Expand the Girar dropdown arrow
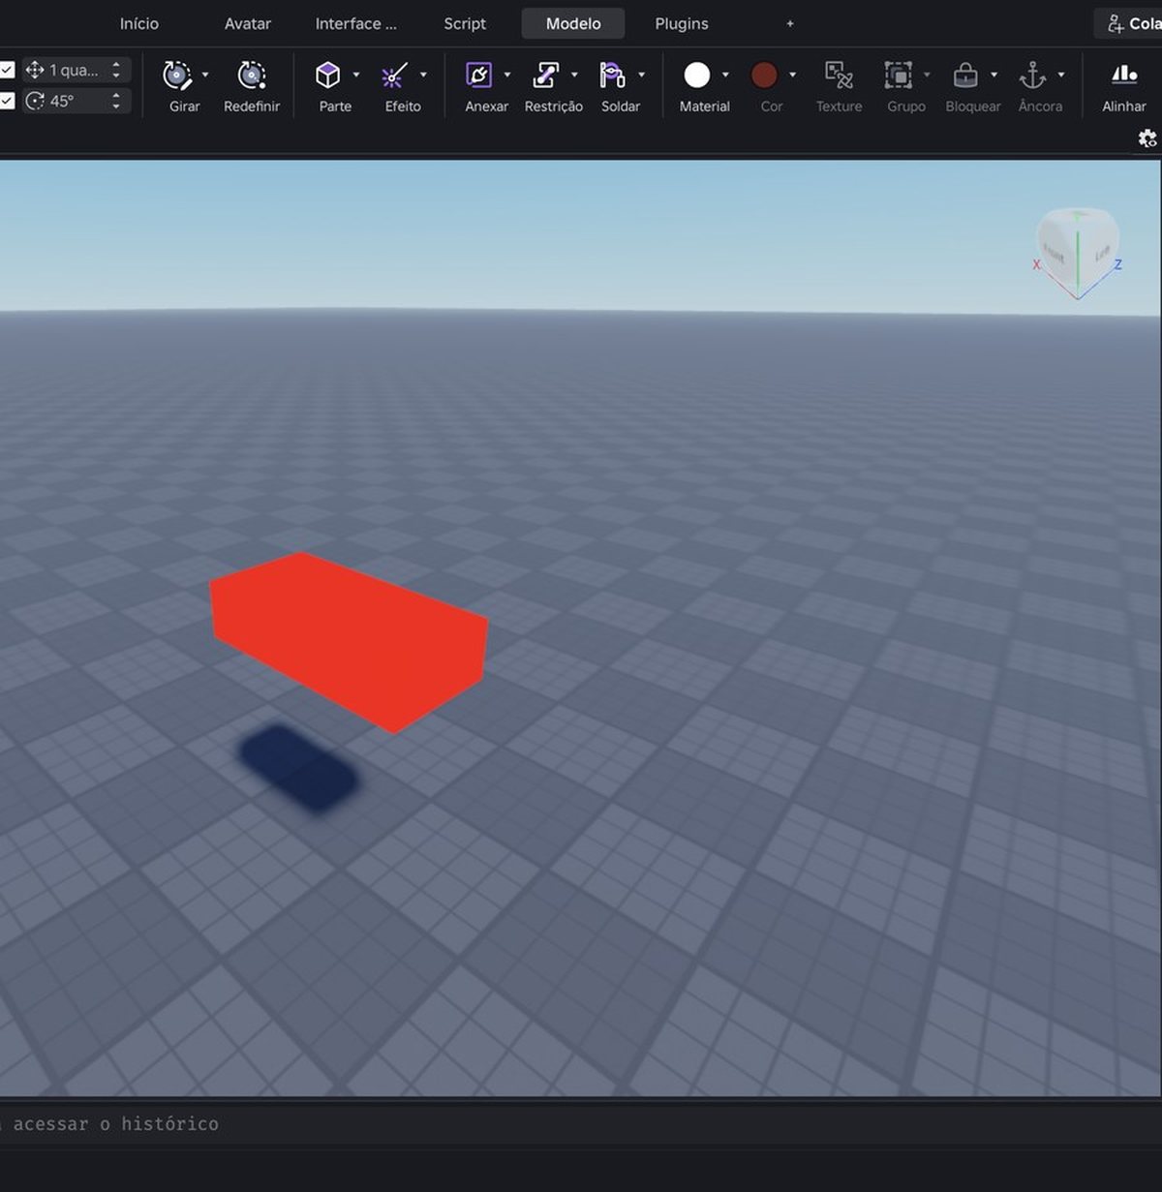 [x=205, y=76]
